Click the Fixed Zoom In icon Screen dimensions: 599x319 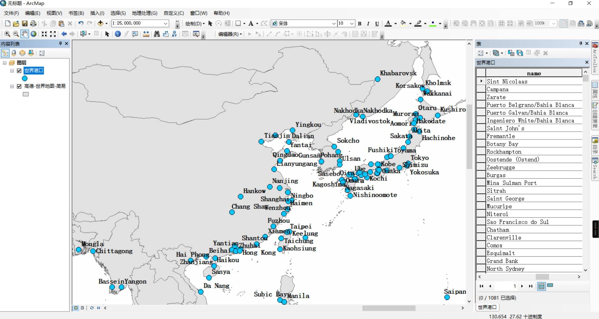pos(44,34)
